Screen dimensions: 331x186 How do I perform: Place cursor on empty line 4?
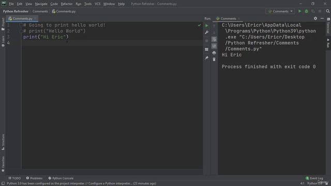pos(112,43)
